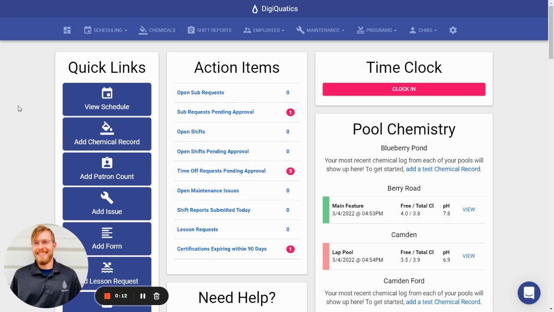Open the Shift Reports menu item

click(x=209, y=30)
